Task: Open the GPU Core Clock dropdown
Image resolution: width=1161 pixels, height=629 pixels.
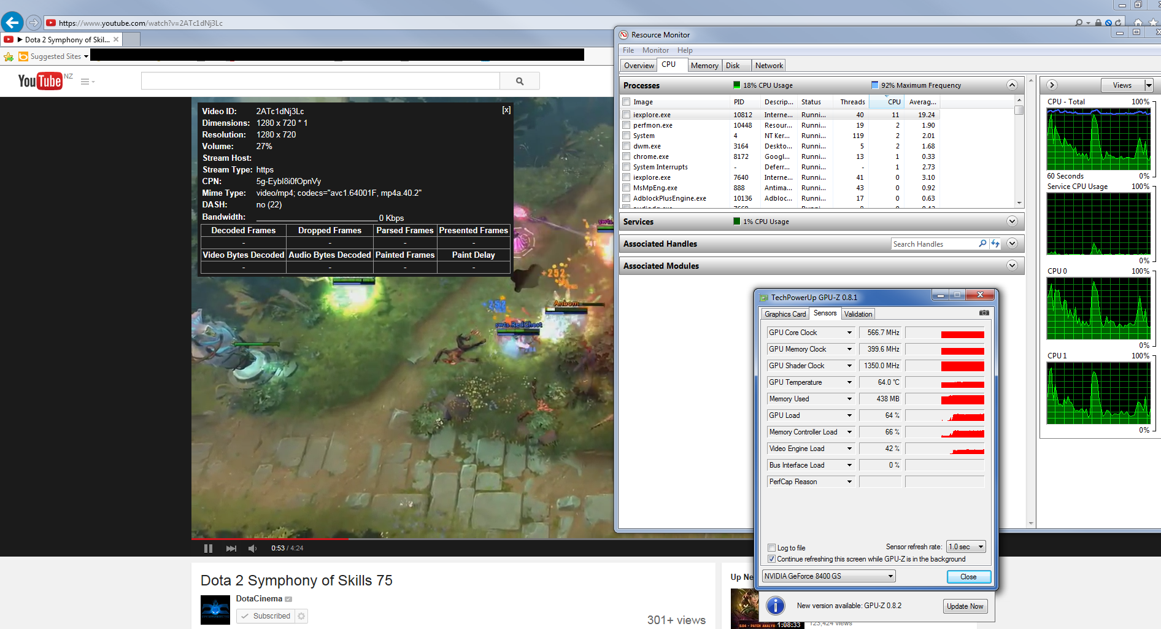Action: pyautogui.click(x=849, y=333)
